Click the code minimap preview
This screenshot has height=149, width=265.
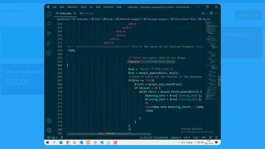pos(212,61)
